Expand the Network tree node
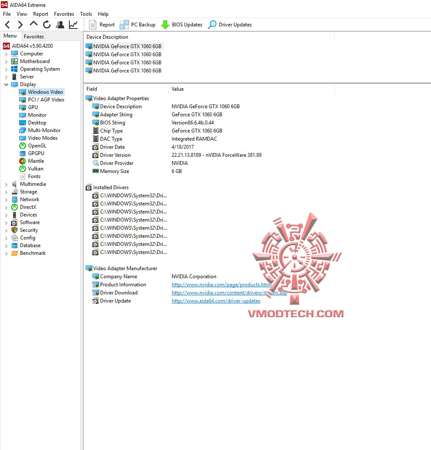Screen dimensions: 431x450 6,200
